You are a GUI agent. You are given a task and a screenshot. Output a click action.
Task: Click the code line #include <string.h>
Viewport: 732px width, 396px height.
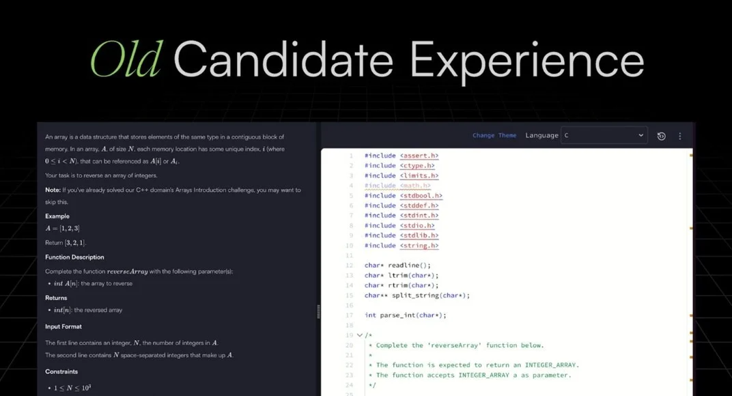[402, 246]
